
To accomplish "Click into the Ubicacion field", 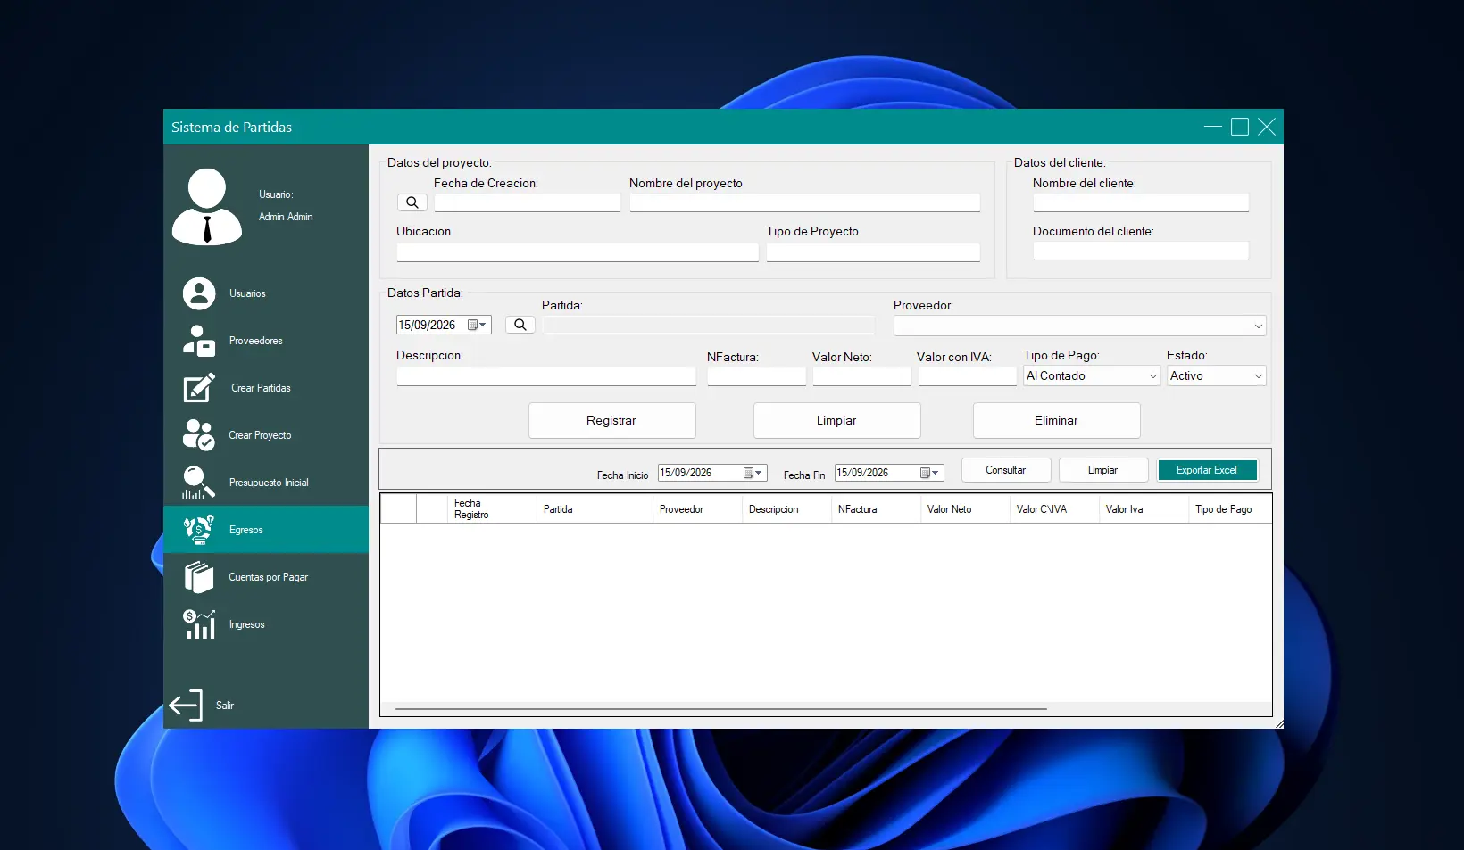I will 578,252.
